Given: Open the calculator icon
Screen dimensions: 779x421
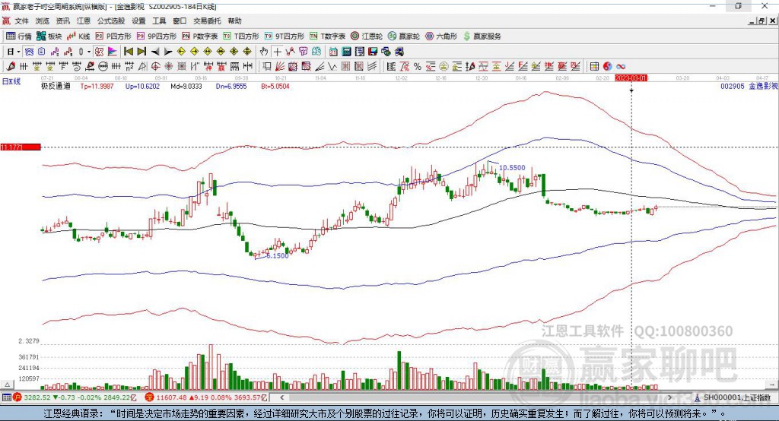Looking at the screenshot, I should click(346, 52).
